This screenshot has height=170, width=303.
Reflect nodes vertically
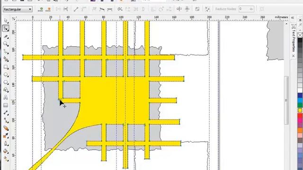[x=187, y=9]
